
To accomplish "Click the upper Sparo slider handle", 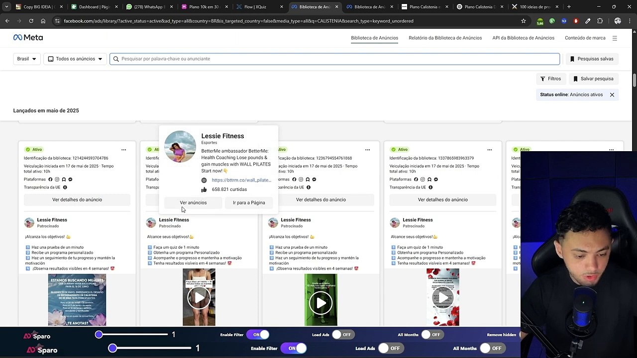I will click(99, 335).
